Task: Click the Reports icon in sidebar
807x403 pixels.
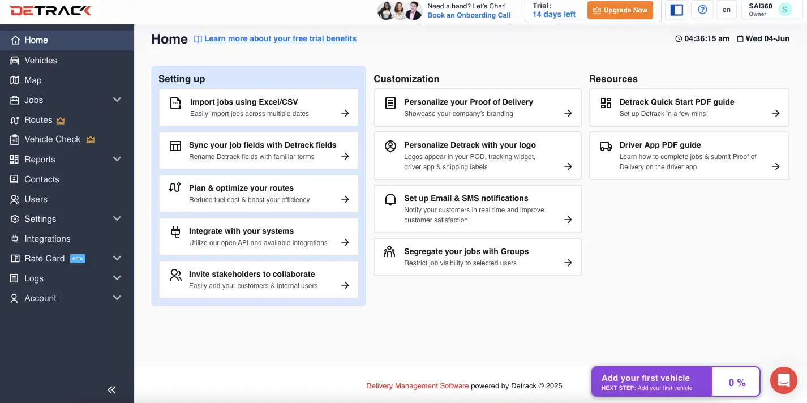Action: (15, 160)
